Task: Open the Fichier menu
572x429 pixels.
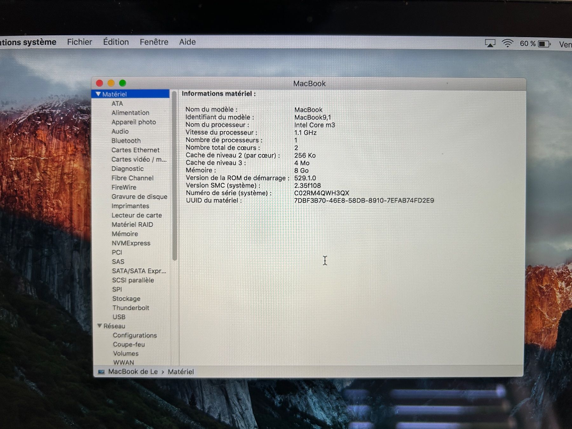Action: pyautogui.click(x=79, y=42)
